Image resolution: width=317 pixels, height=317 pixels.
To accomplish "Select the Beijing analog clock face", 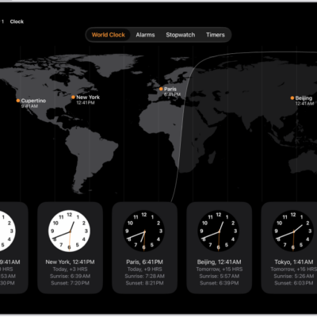I will click(219, 231).
